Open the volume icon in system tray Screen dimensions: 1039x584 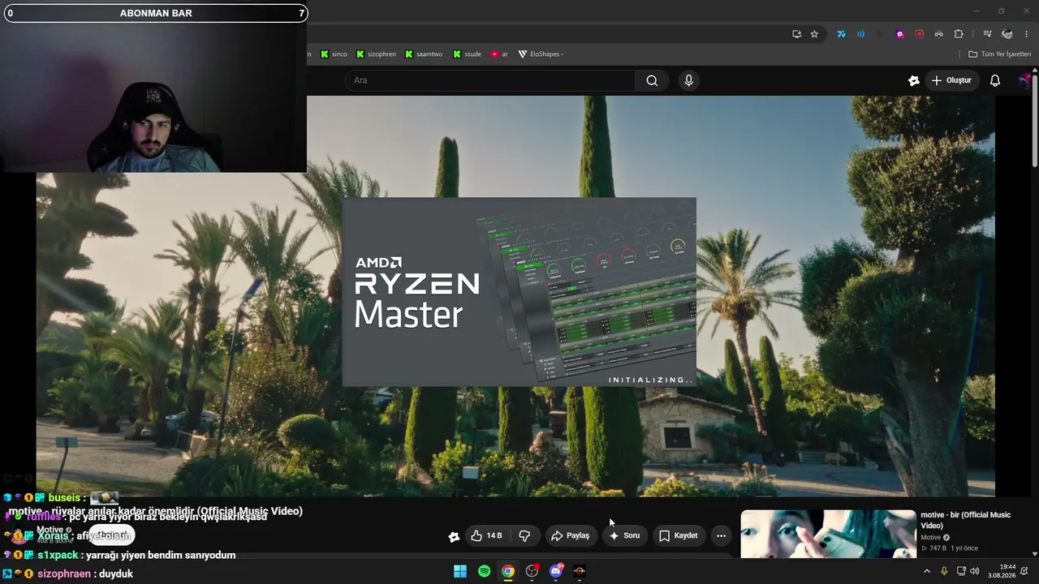click(x=974, y=571)
